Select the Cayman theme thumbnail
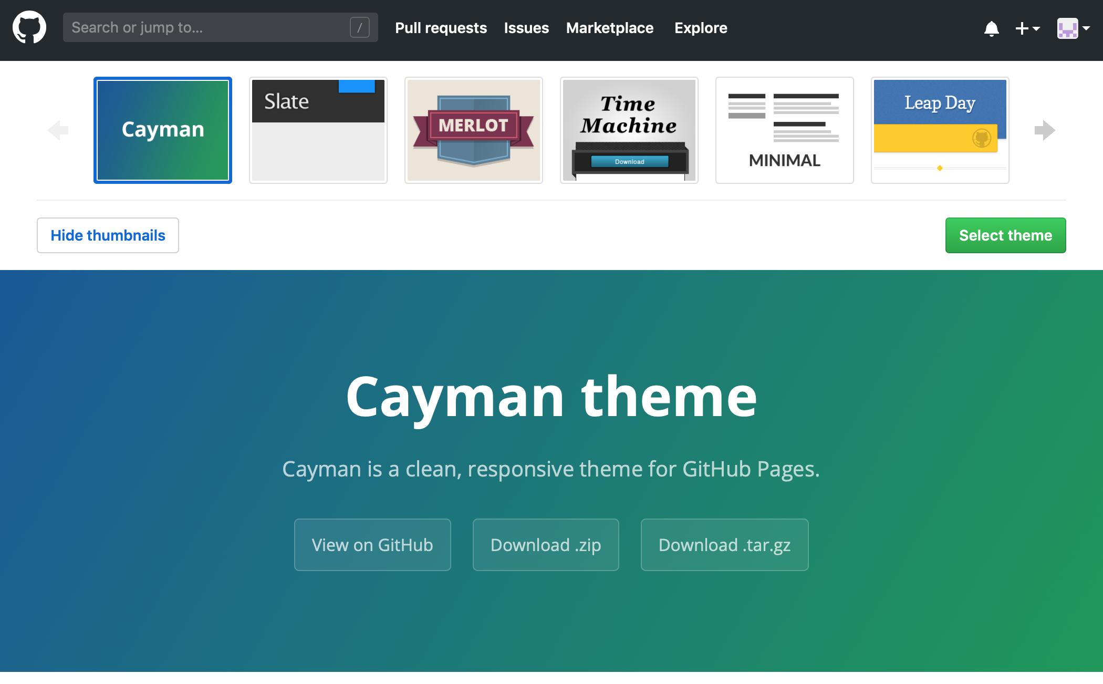Viewport: 1103px width, 684px height. point(163,128)
